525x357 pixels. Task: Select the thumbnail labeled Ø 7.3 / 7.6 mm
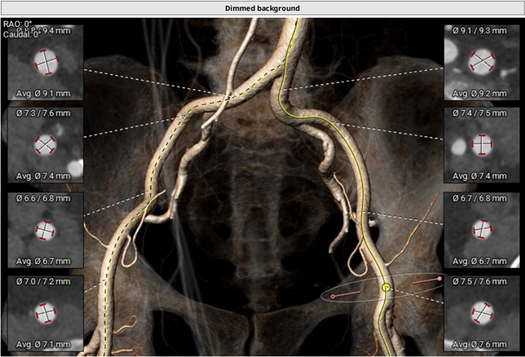click(x=45, y=145)
